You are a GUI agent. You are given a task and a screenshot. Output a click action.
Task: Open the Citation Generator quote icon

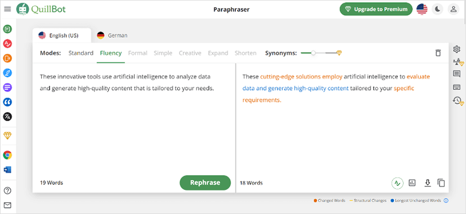7,102
